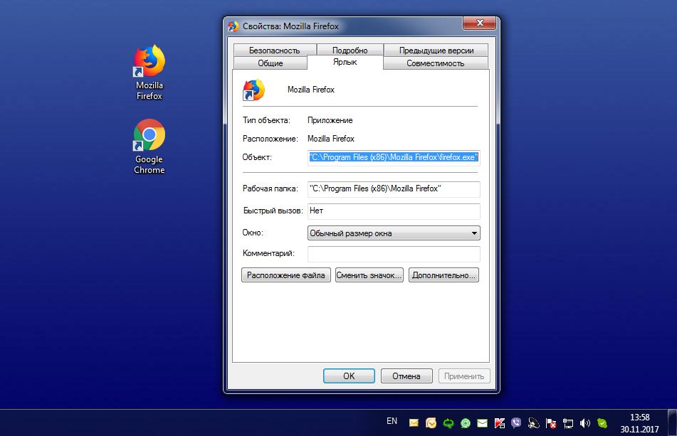Screen dimensions: 677x436
Task: Expand the Окно dropdown list
Action: 394,233
